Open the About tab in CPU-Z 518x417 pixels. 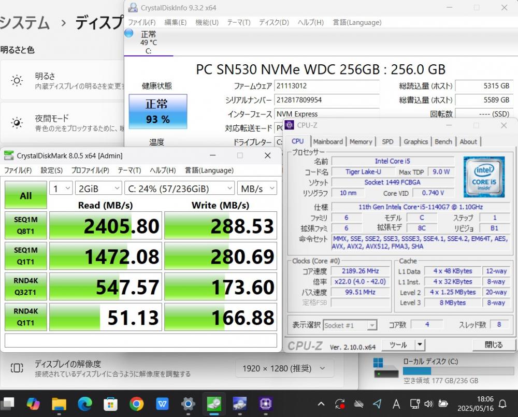click(468, 142)
